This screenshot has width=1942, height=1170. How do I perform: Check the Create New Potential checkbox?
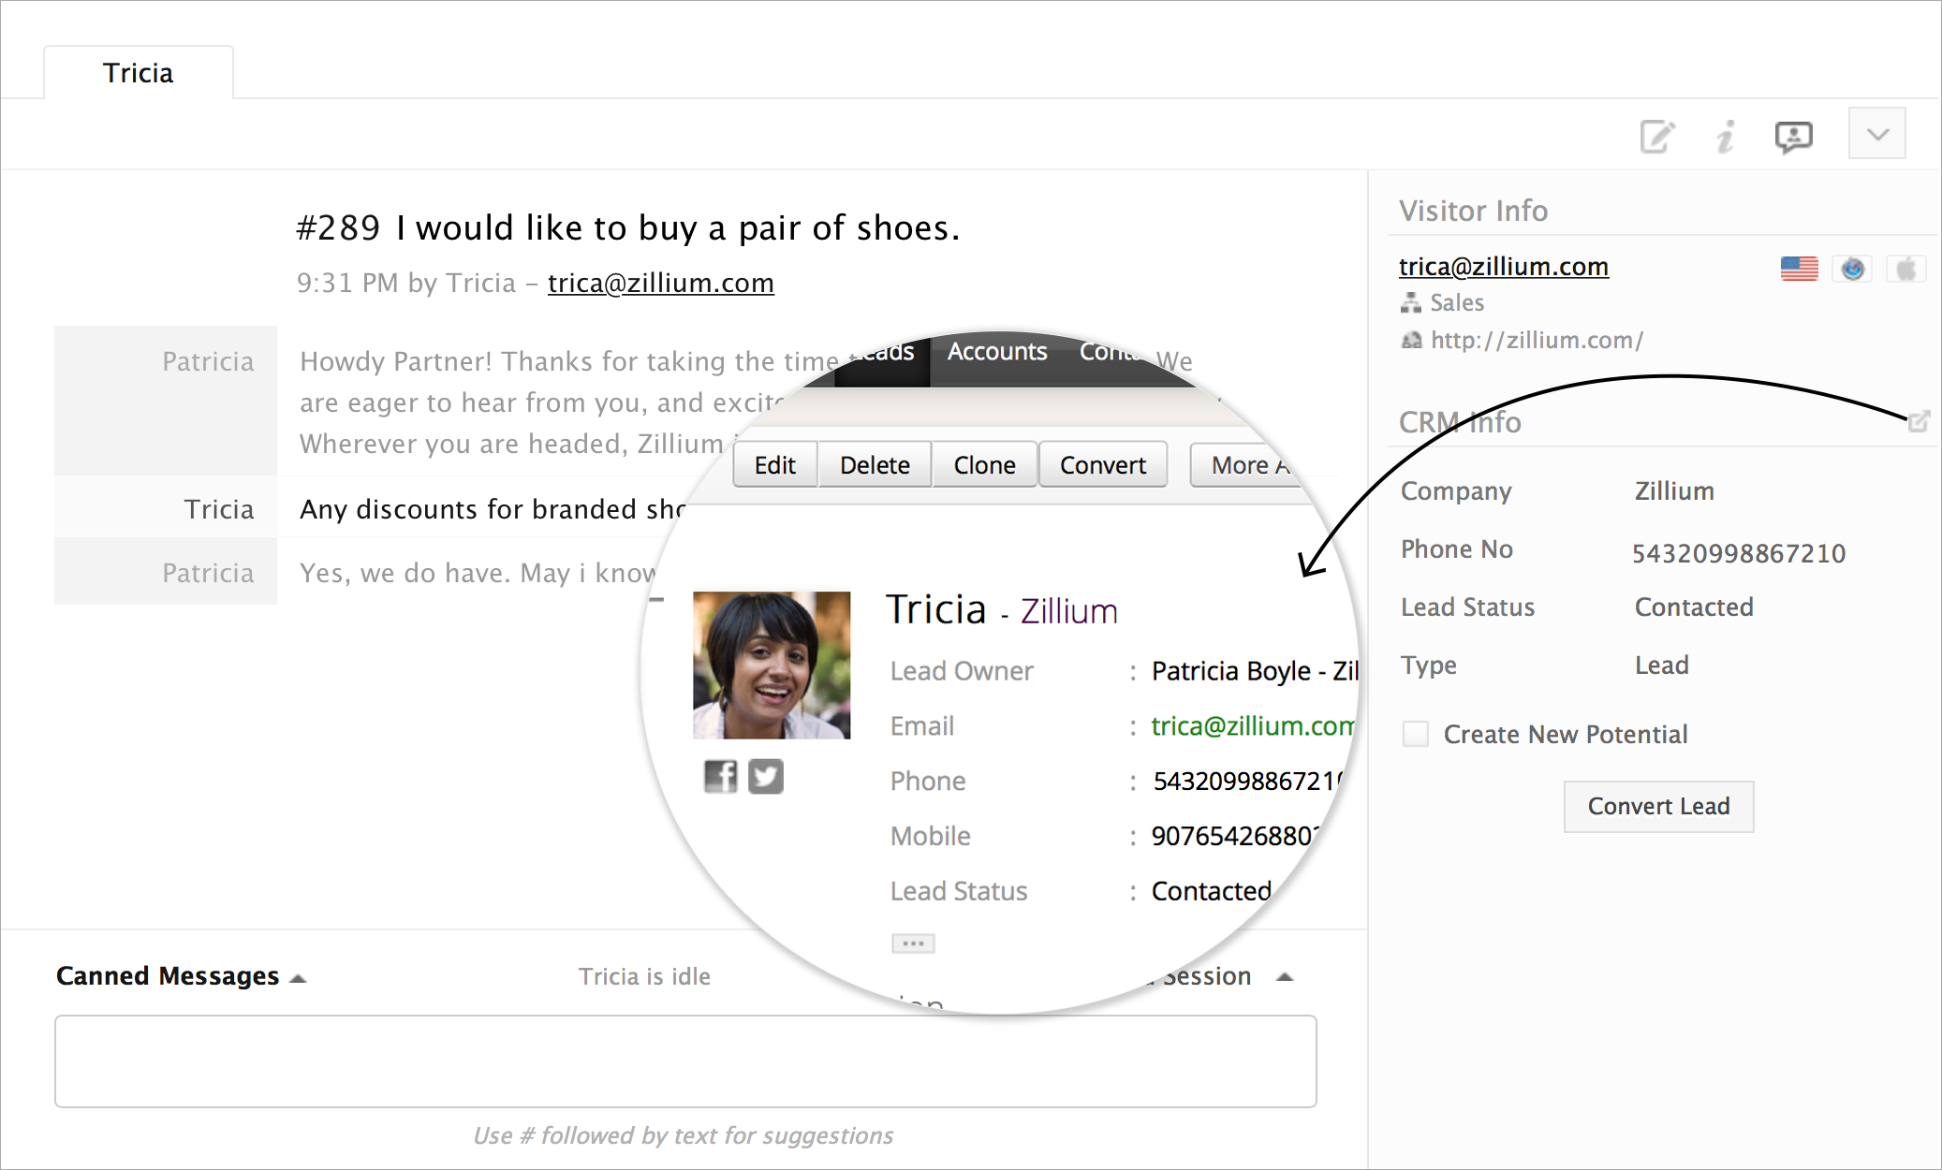click(1416, 734)
